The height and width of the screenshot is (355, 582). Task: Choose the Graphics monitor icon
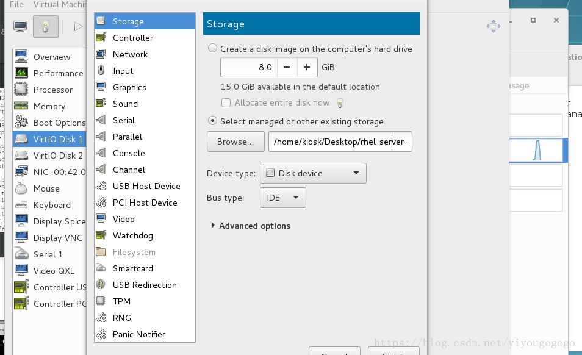pyautogui.click(x=101, y=87)
